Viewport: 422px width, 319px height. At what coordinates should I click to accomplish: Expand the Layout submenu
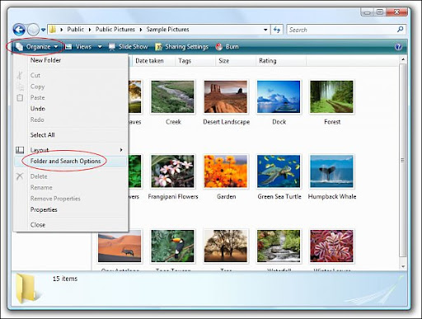point(71,150)
